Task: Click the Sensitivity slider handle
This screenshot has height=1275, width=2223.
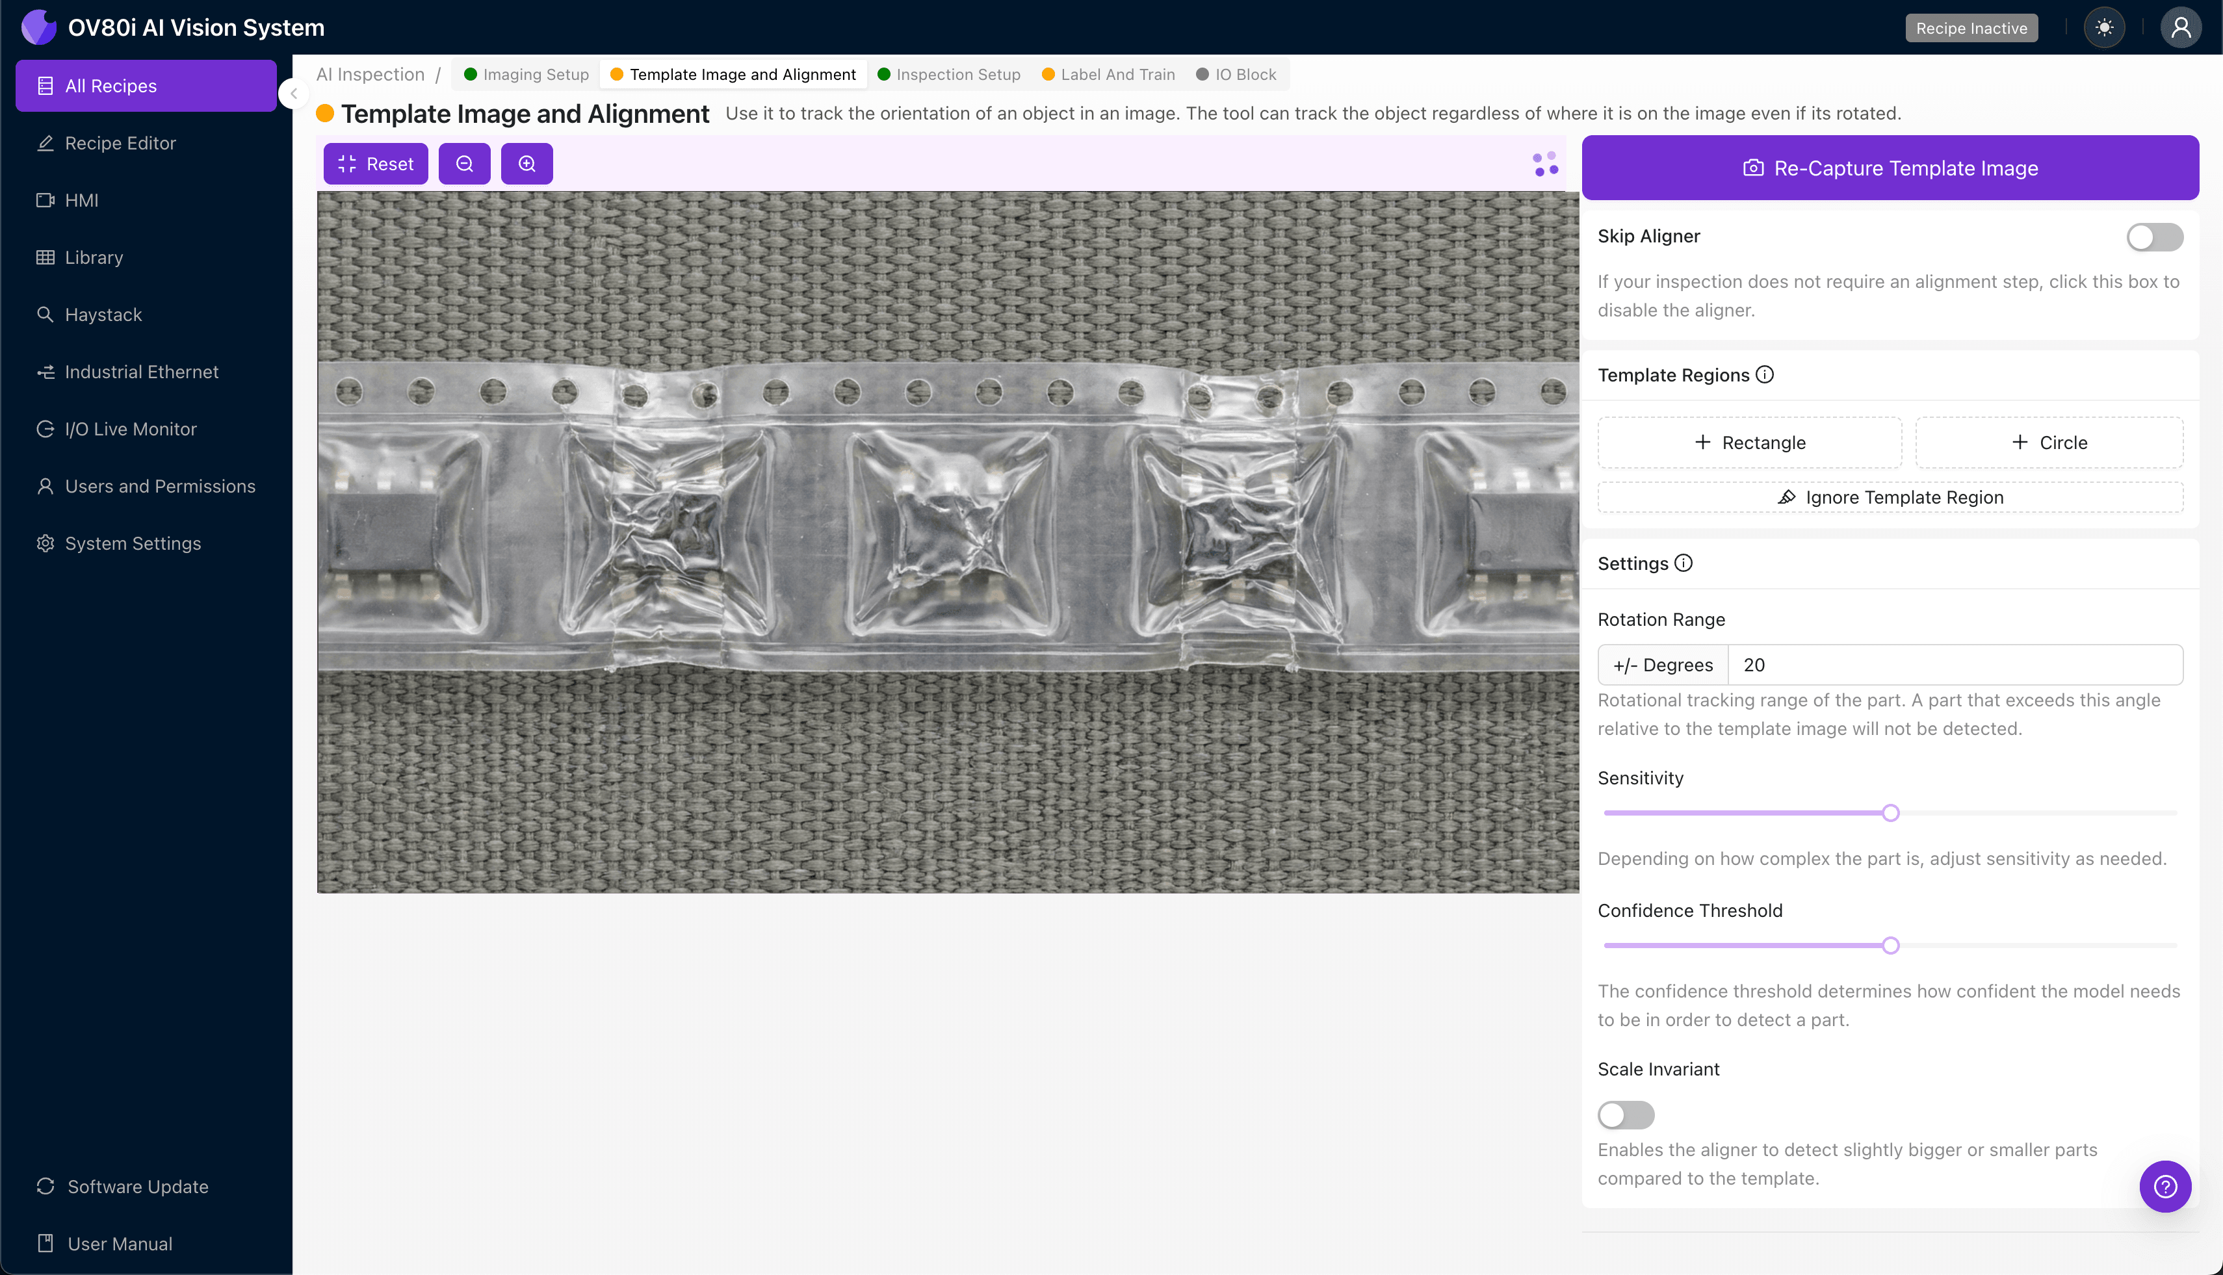Action: click(1890, 813)
